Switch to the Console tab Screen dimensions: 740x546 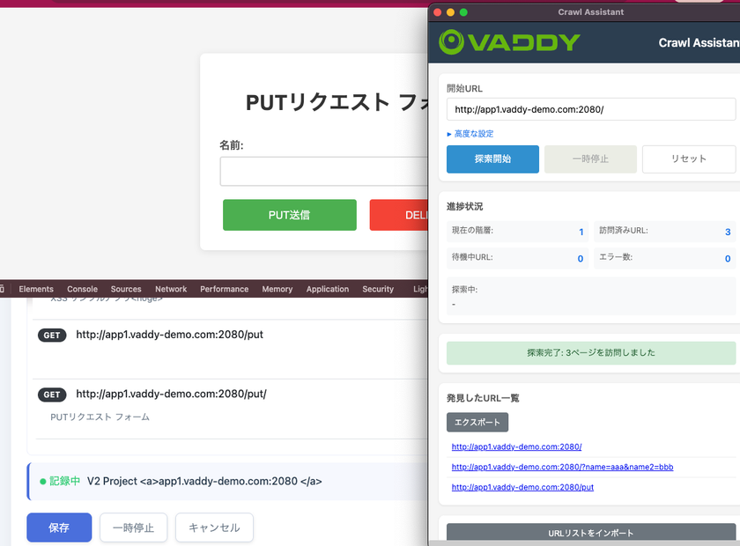pyautogui.click(x=82, y=289)
